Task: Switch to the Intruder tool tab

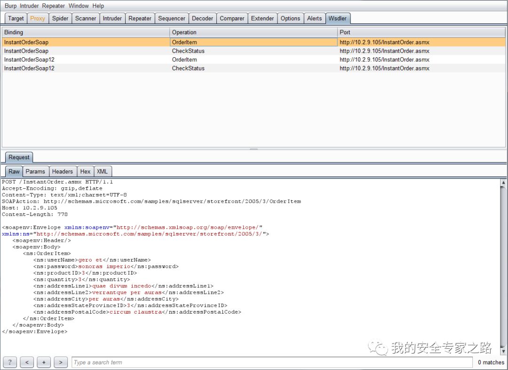Action: [x=112, y=18]
